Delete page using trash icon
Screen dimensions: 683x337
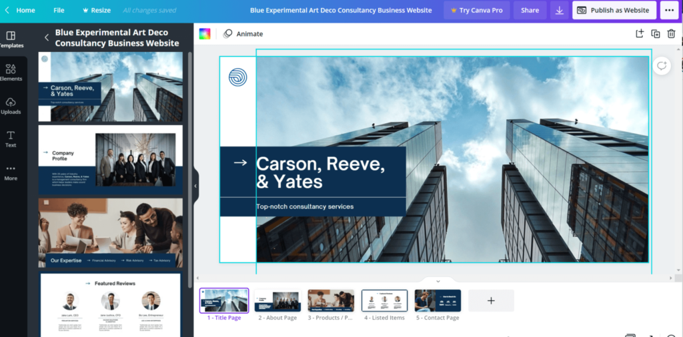pyautogui.click(x=671, y=34)
